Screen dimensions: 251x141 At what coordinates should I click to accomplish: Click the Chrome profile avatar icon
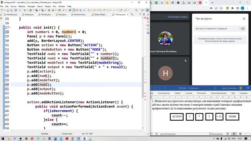242,8
